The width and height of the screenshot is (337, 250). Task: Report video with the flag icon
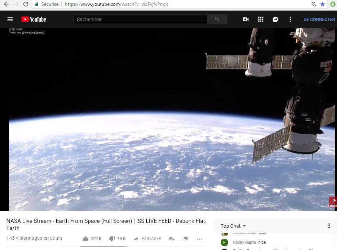tap(186, 238)
